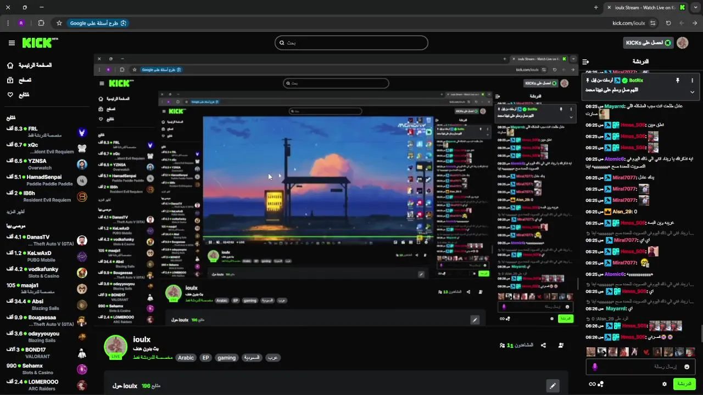
Task: Click IB6h channel avatar icon
Action: point(82,196)
